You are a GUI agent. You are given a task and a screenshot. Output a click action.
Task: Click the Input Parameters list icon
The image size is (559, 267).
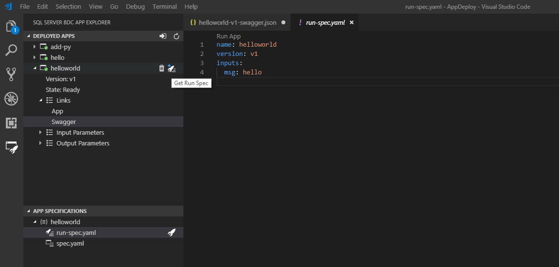[x=50, y=132]
